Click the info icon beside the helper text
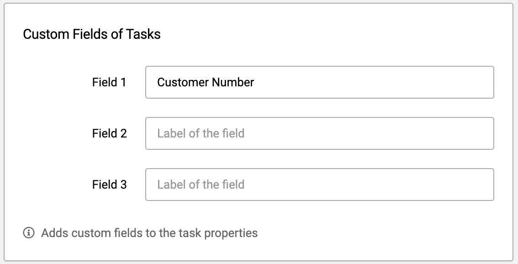 [29, 232]
